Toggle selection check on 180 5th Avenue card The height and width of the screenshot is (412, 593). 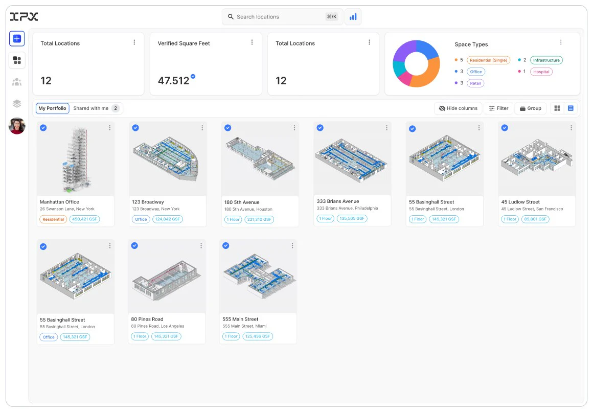(x=227, y=128)
